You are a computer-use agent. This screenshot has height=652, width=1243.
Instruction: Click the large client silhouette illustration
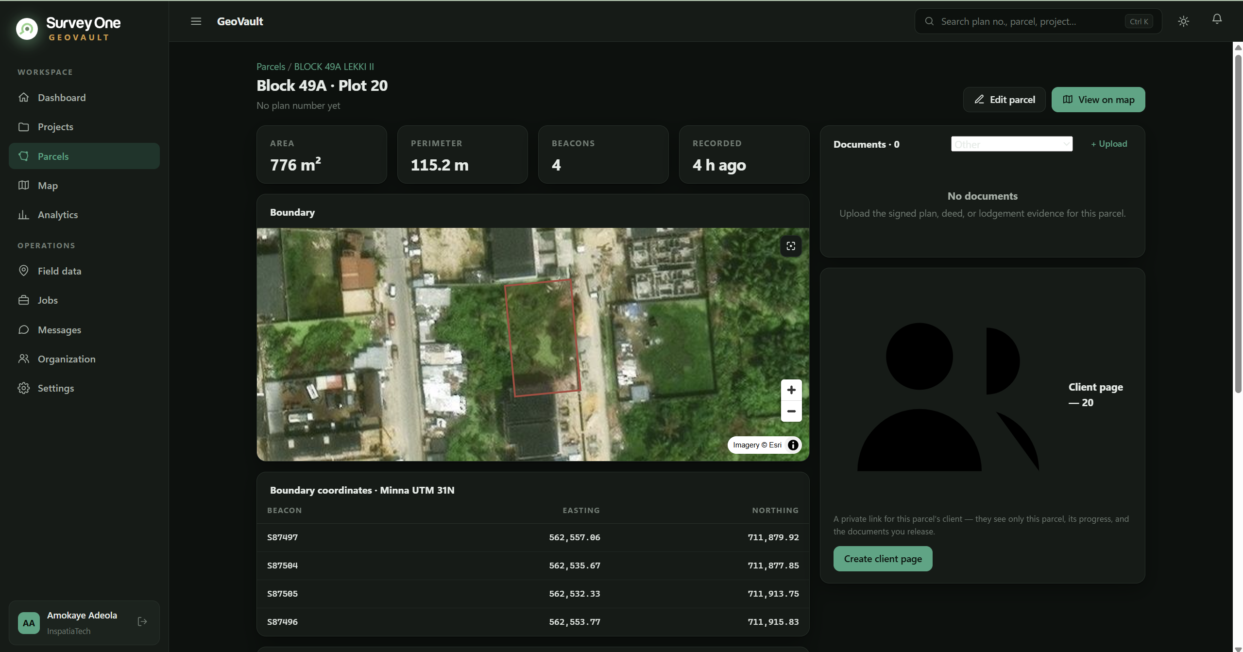[948, 396]
